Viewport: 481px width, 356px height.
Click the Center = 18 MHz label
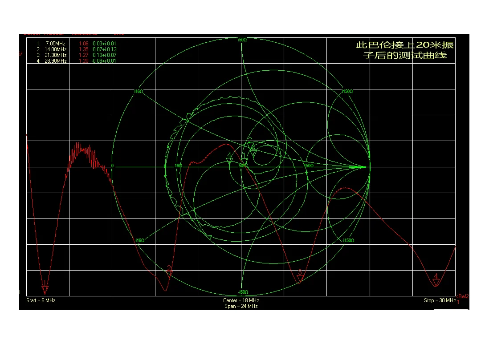tap(241, 300)
